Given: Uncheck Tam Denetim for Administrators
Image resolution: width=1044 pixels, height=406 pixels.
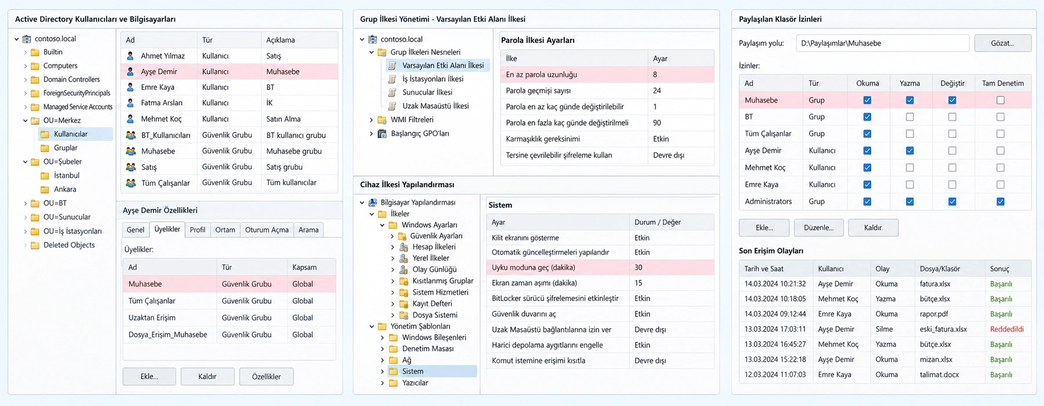Looking at the screenshot, I should 1000,202.
